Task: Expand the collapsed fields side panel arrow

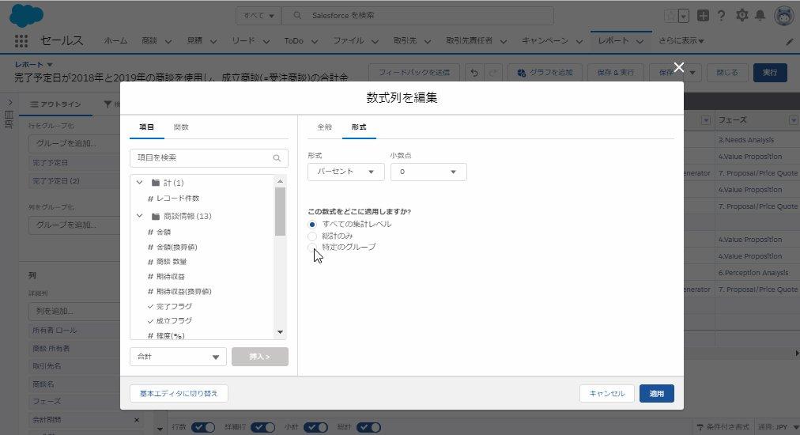Action: (x=9, y=103)
